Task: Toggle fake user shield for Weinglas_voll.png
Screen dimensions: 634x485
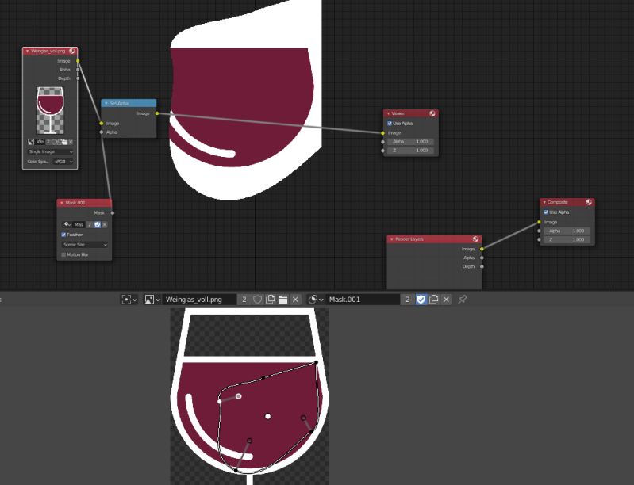Action: 258,300
